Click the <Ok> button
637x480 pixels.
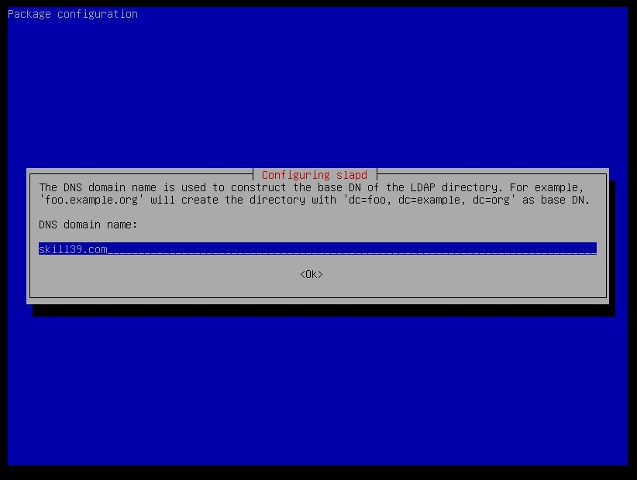pyautogui.click(x=311, y=274)
